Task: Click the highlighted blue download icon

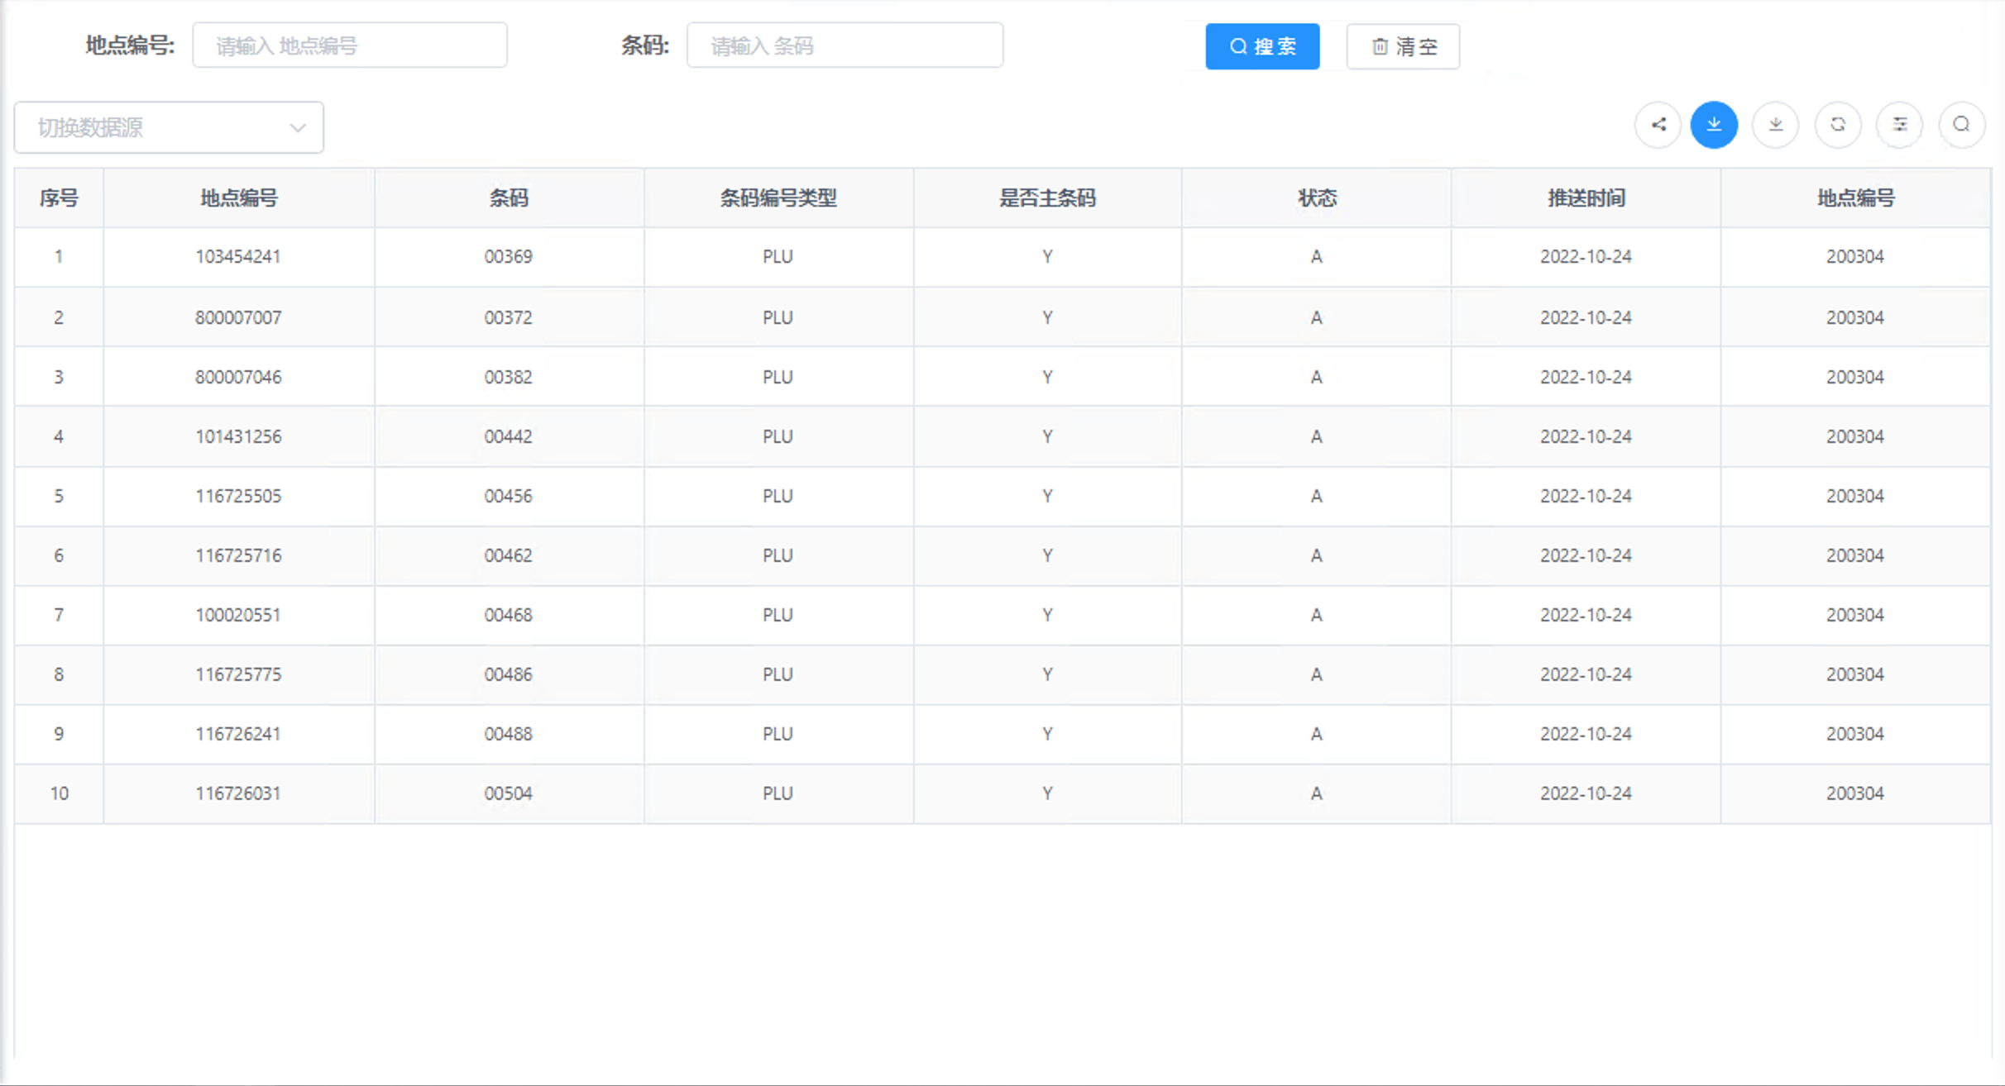Action: click(x=1715, y=125)
